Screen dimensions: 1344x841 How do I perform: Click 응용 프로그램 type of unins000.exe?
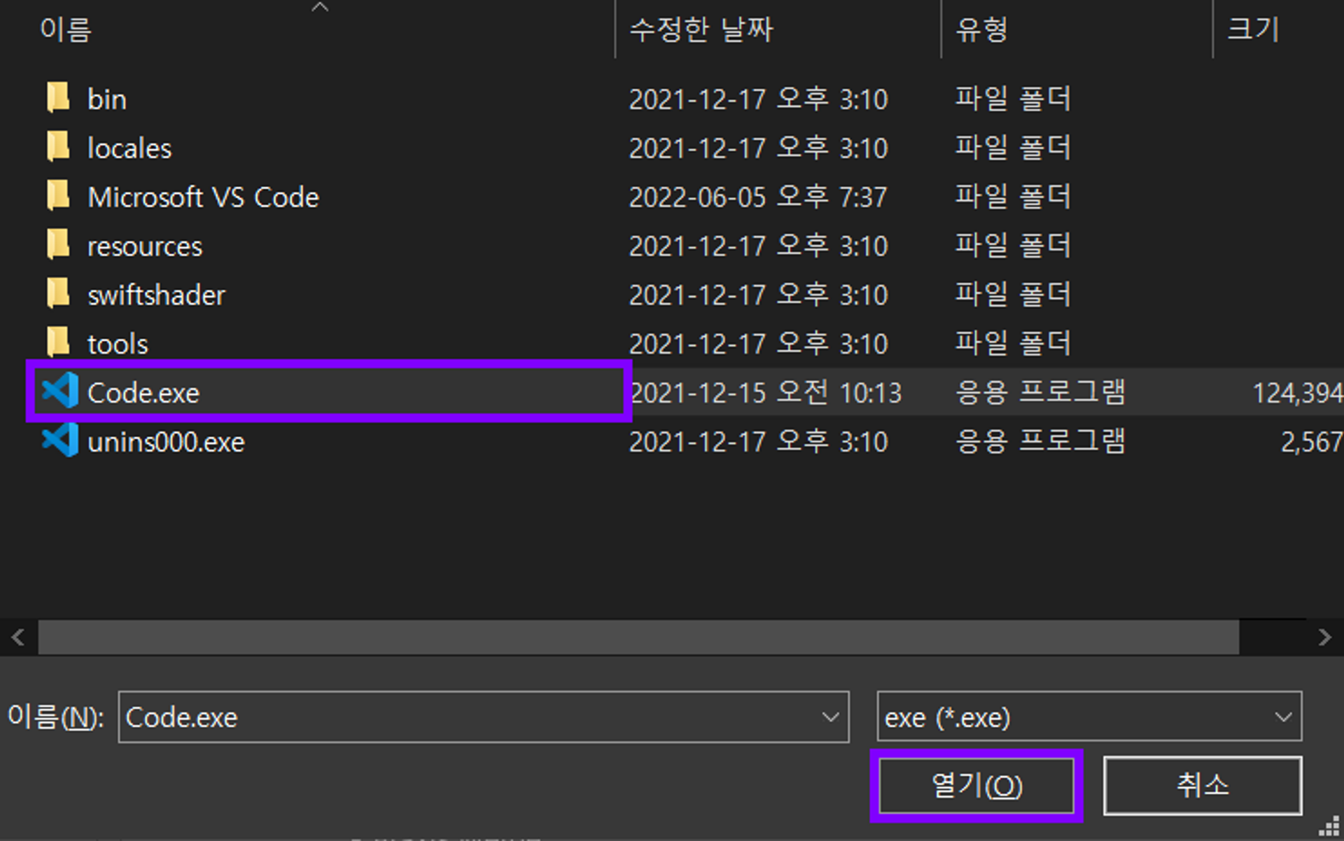[1040, 440]
